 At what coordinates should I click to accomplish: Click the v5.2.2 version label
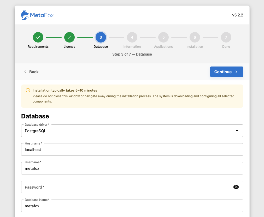pyautogui.click(x=238, y=15)
